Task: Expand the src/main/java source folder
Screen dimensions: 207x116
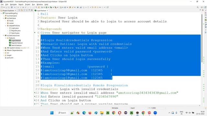Action: coord(4,16)
